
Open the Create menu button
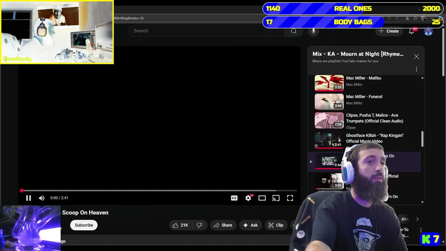click(389, 31)
